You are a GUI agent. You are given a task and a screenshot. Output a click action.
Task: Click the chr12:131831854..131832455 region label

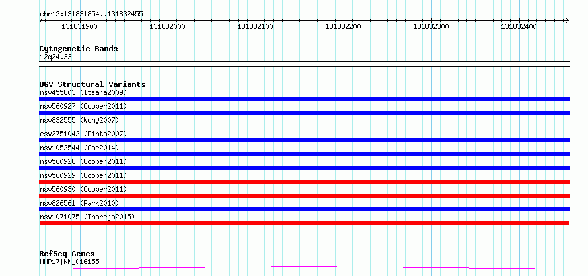click(91, 14)
